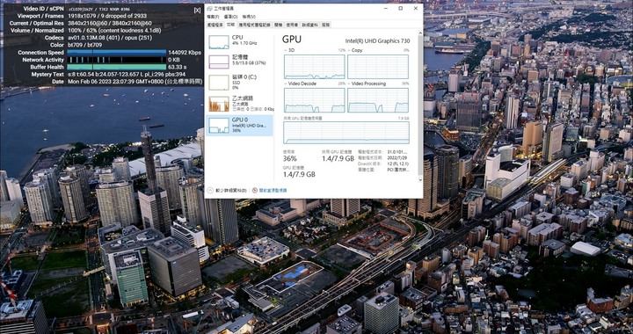Select 記憶體 memory in the sidebar
This screenshot has width=633, height=334.
point(240,62)
